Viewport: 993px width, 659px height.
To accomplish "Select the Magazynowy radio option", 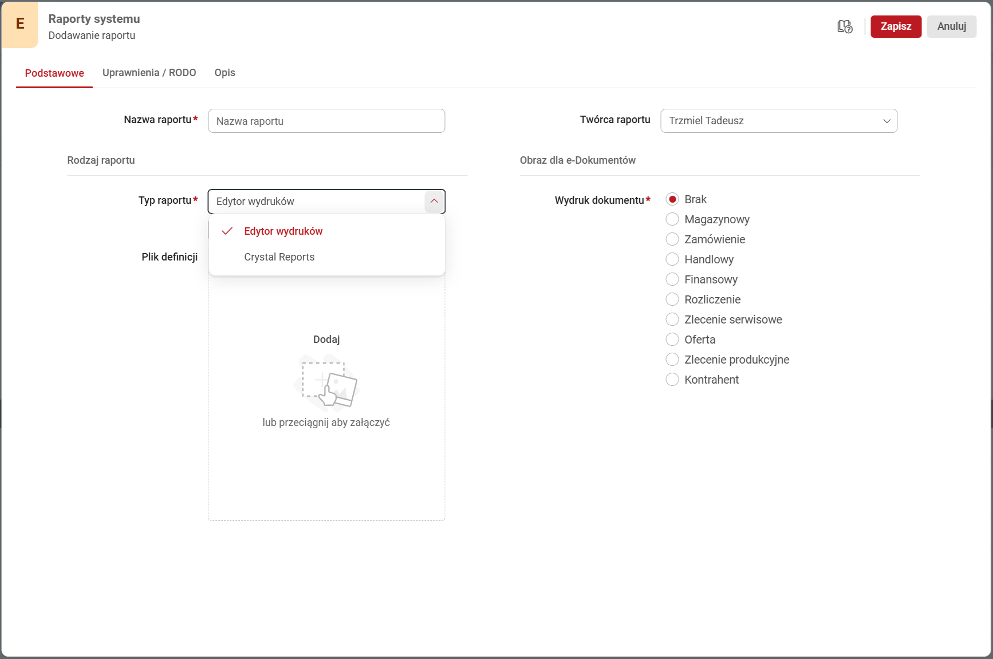I will coord(672,219).
